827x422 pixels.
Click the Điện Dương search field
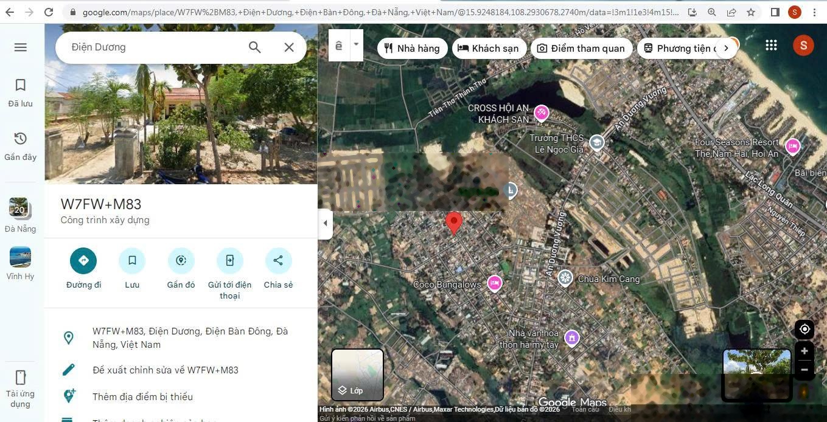pyautogui.click(x=152, y=47)
